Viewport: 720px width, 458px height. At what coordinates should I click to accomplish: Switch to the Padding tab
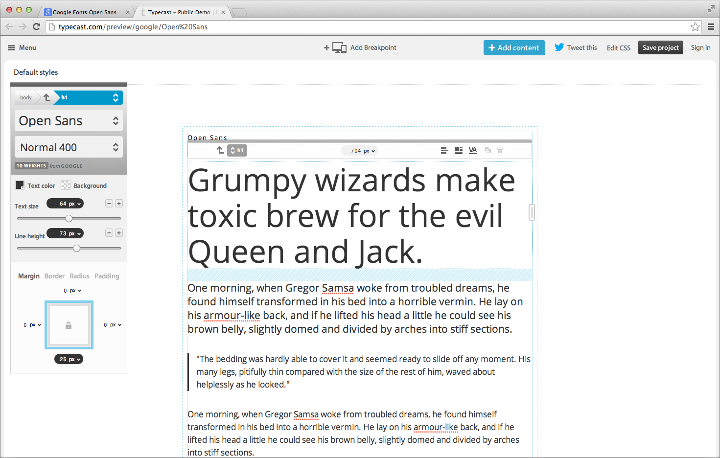[x=107, y=276]
